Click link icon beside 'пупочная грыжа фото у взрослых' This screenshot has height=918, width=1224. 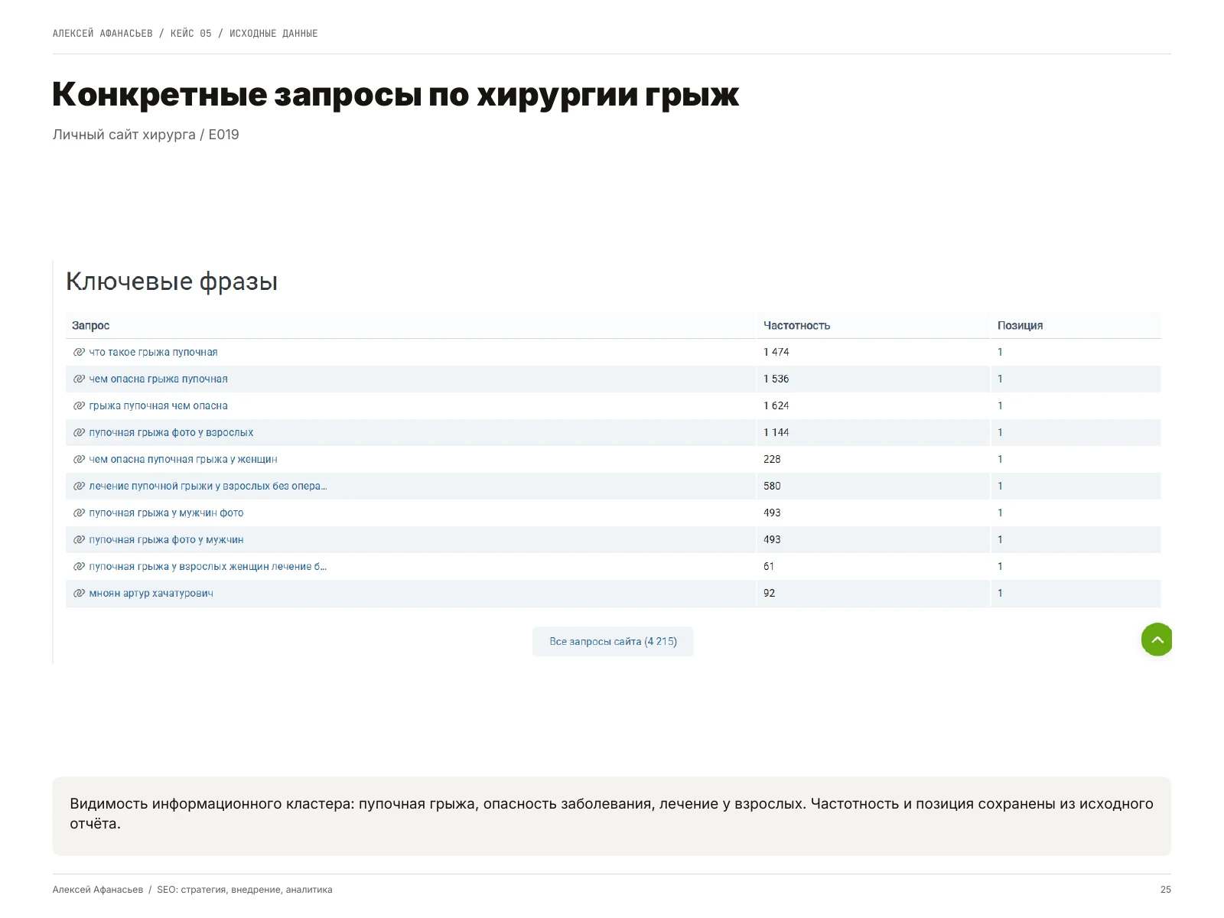79,432
